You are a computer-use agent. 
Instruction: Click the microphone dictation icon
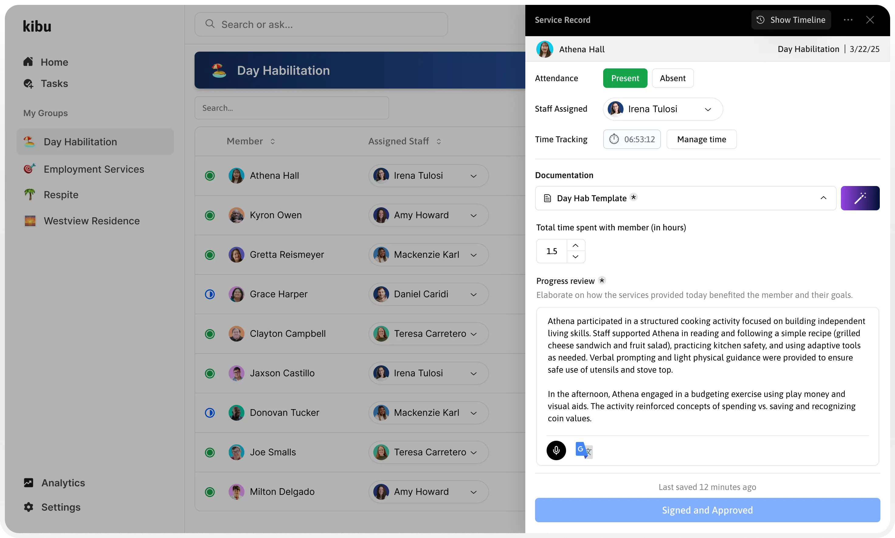point(556,450)
